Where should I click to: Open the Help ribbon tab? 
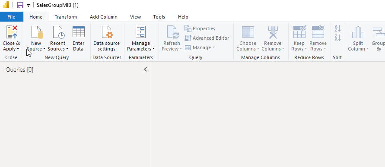(183, 17)
